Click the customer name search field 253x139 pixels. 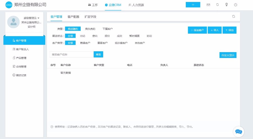[x=71, y=54]
